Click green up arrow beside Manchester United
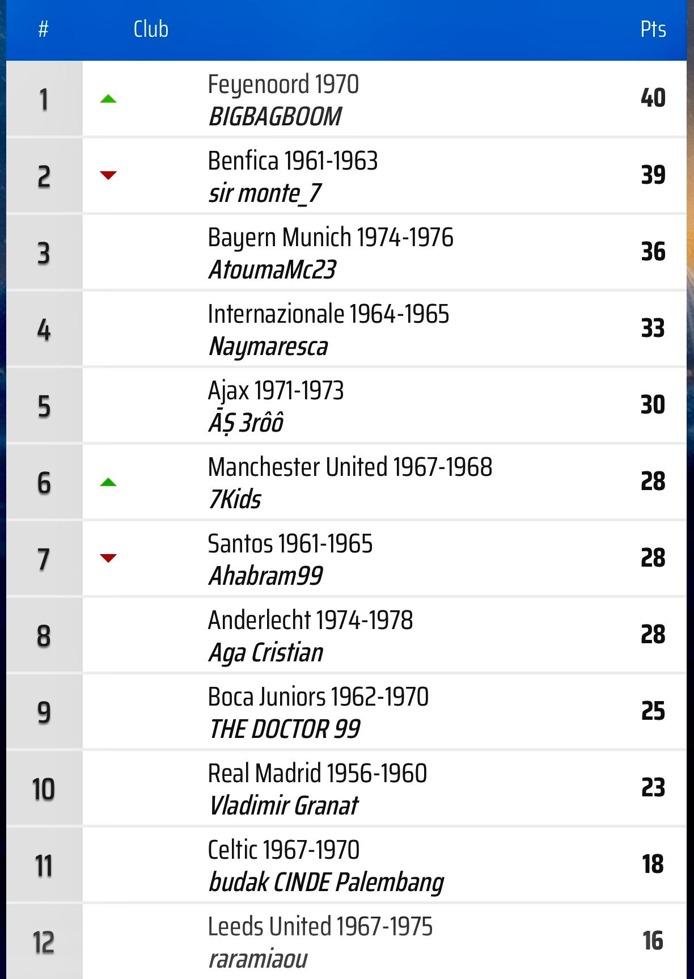 pyautogui.click(x=108, y=483)
